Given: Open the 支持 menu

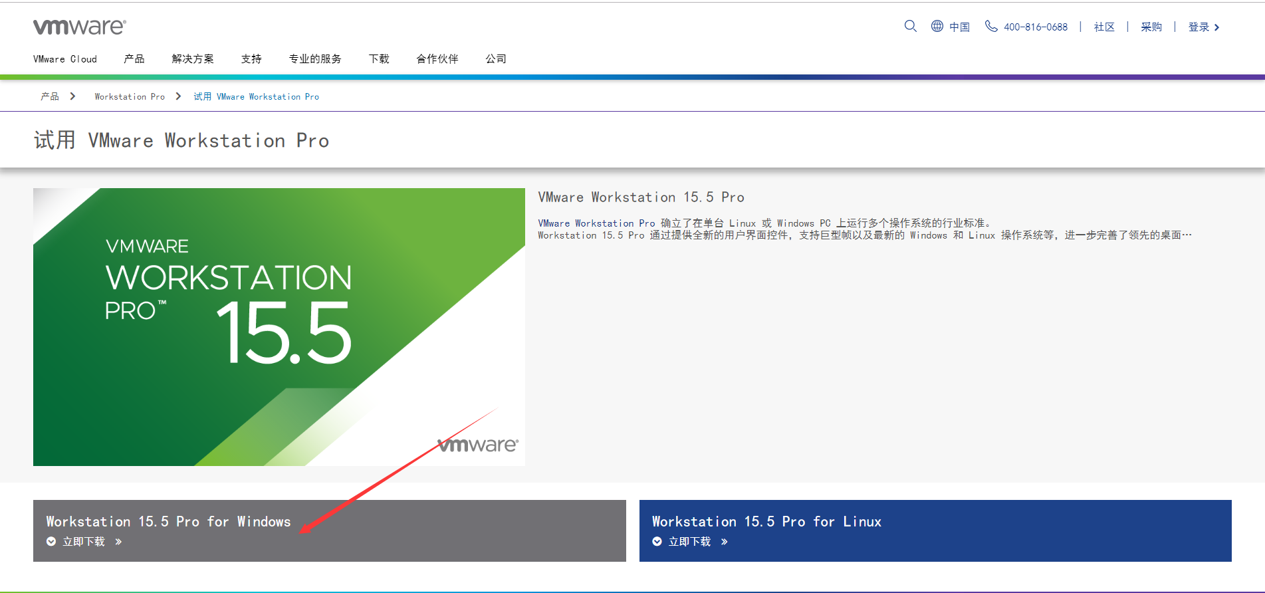Looking at the screenshot, I should 251,59.
